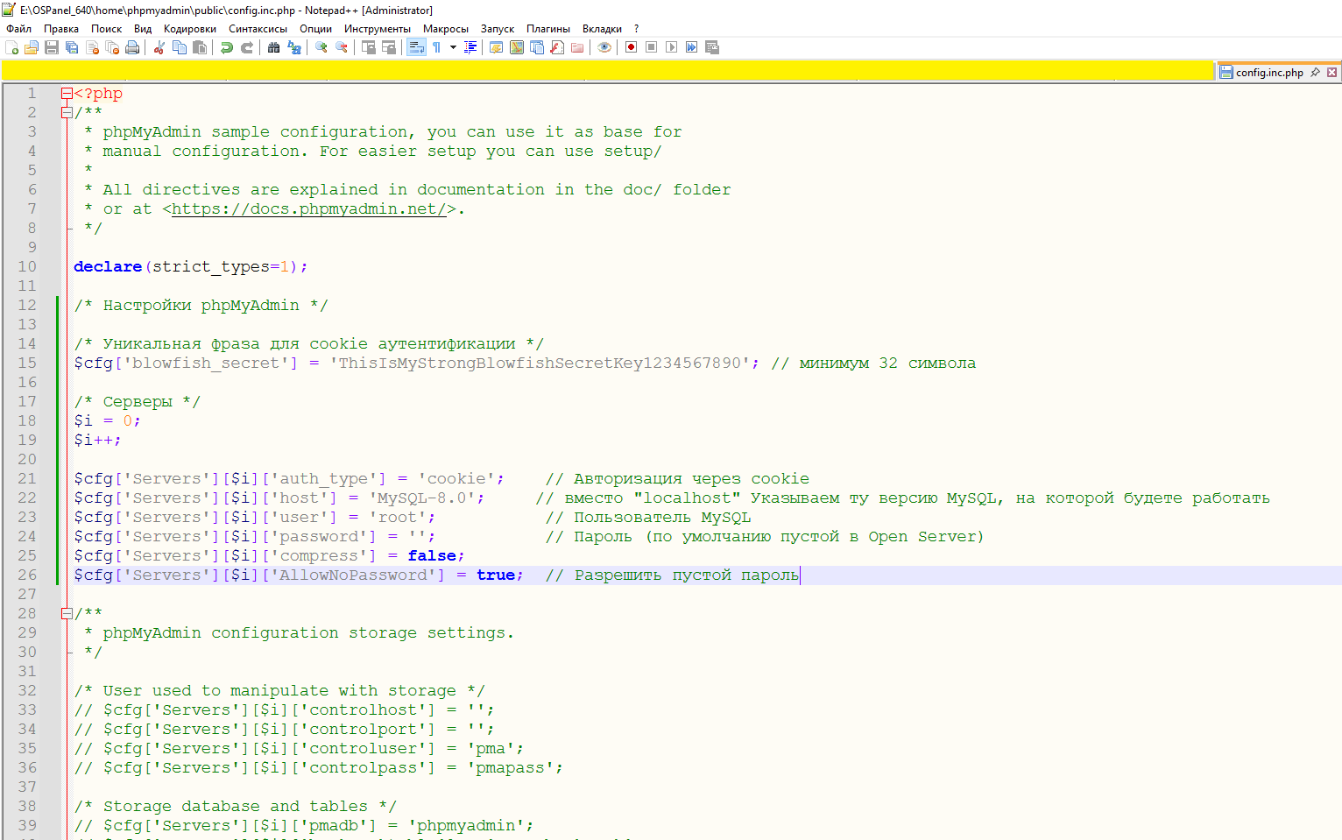The width and height of the screenshot is (1342, 840).
Task: Toggle word wrap toolbar button
Action: [x=416, y=47]
